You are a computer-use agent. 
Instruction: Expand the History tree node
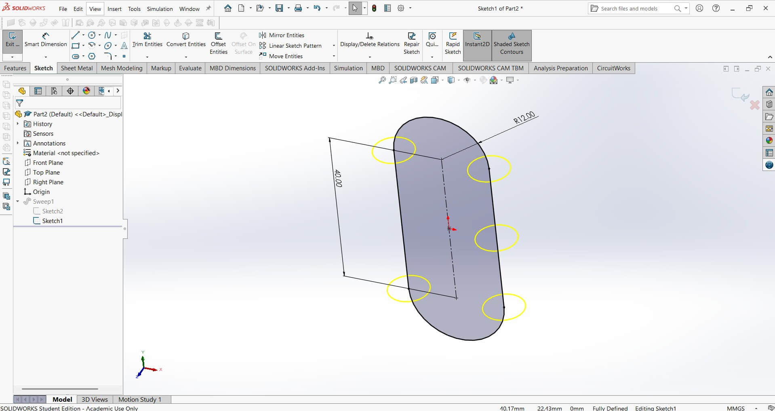pos(18,124)
